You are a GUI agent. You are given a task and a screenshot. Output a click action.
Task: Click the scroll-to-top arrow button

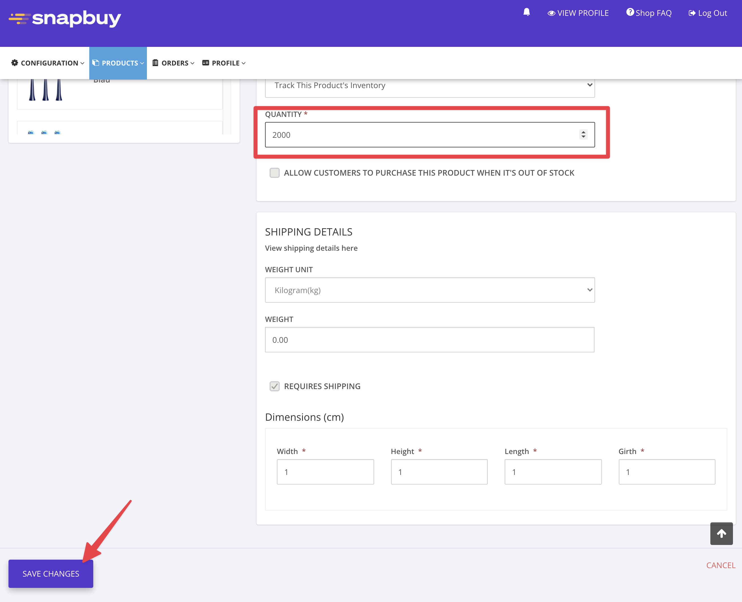pos(721,533)
